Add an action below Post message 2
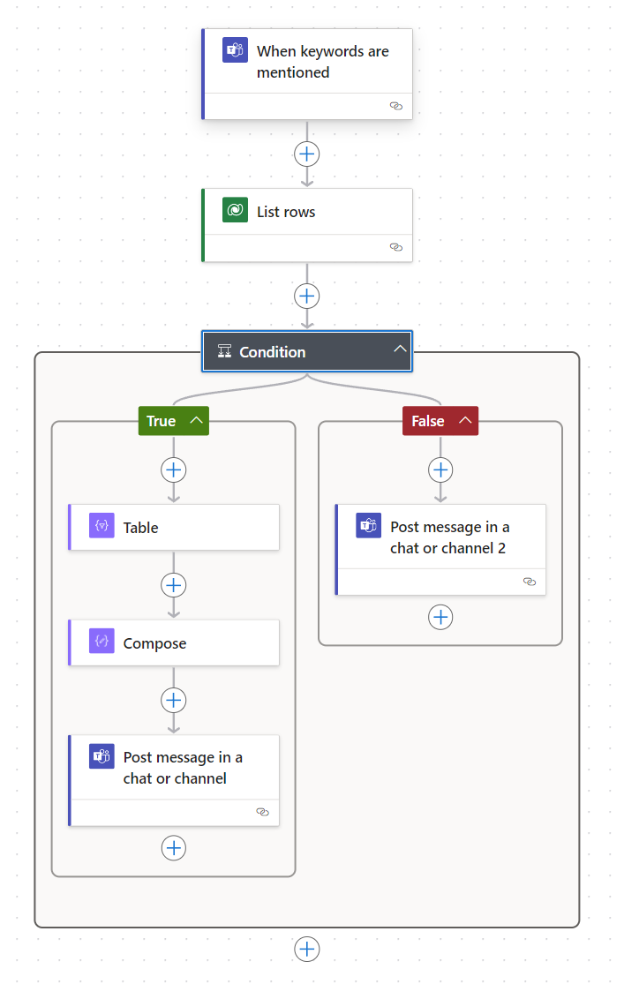The image size is (624, 984). tap(440, 617)
